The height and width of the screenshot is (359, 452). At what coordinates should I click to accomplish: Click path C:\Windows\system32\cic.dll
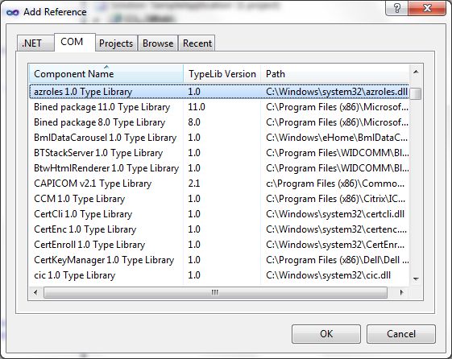(x=329, y=274)
